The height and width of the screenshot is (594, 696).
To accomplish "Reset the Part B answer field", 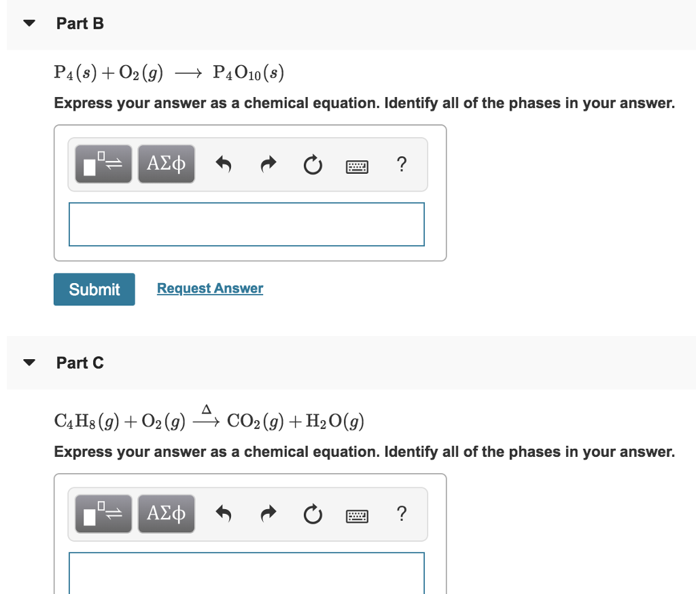I will coord(313,164).
